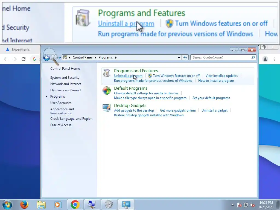Click the Magnifier app taskbar button
The height and width of the screenshot is (210, 280).
point(92,205)
